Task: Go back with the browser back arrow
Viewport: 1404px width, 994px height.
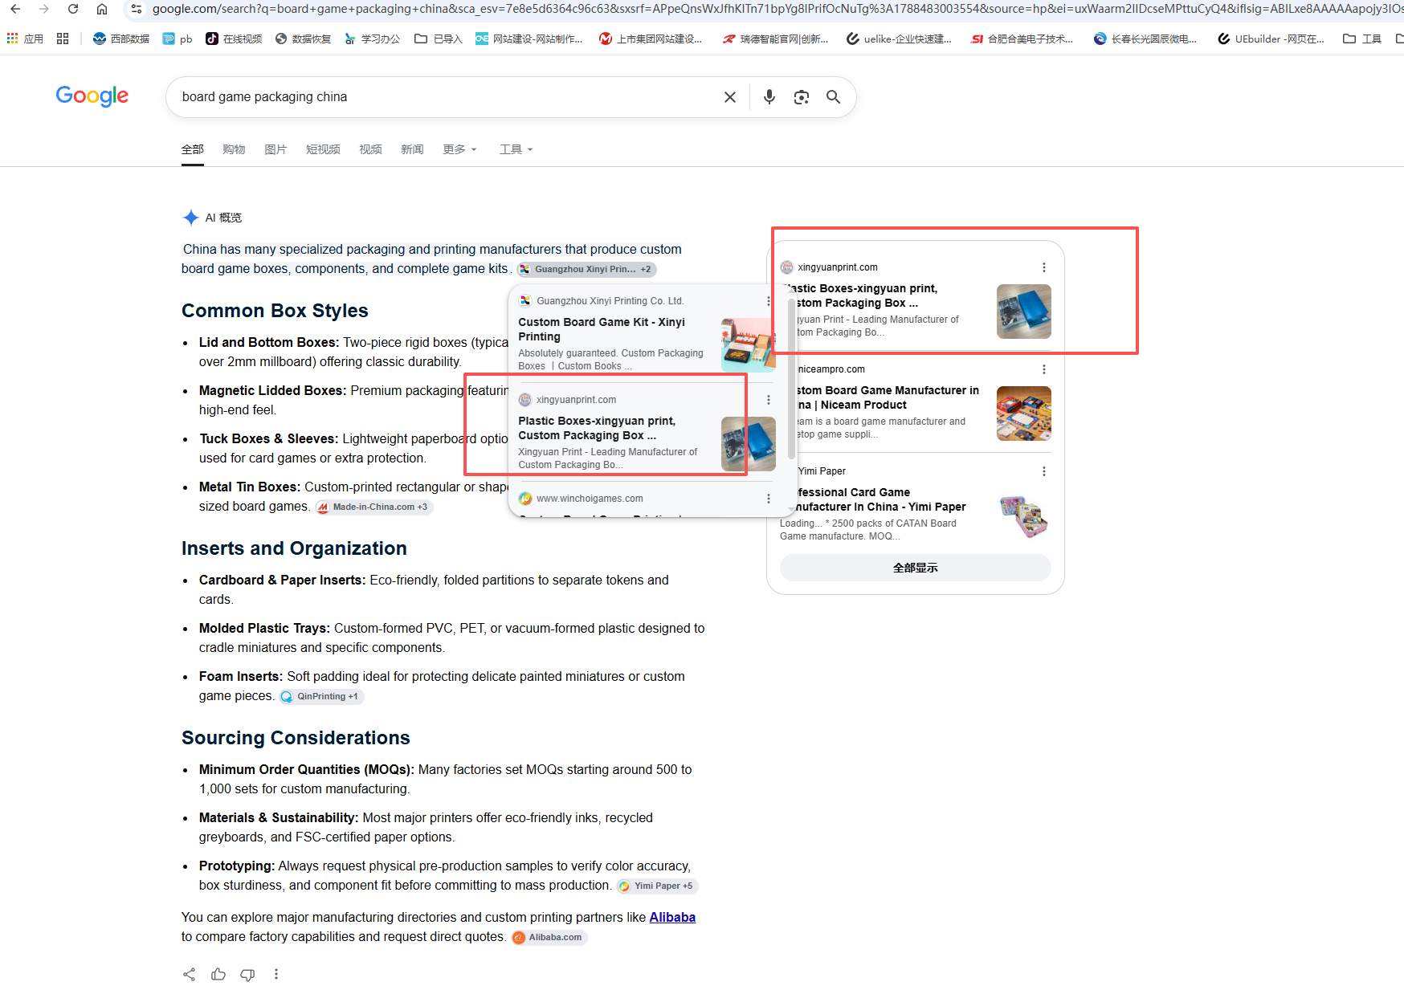Action: coord(15,9)
